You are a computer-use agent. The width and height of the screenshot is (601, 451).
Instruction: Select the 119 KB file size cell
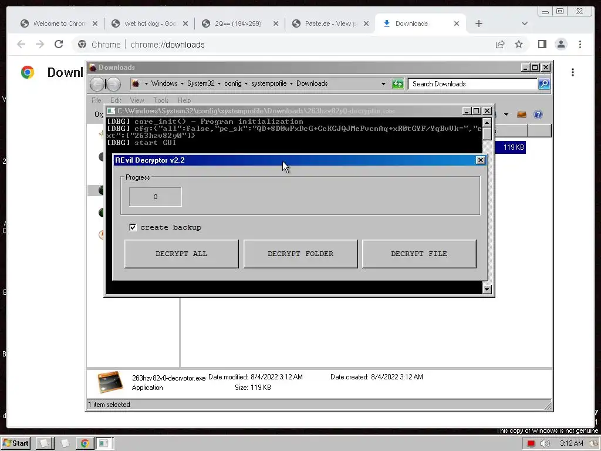(x=513, y=147)
